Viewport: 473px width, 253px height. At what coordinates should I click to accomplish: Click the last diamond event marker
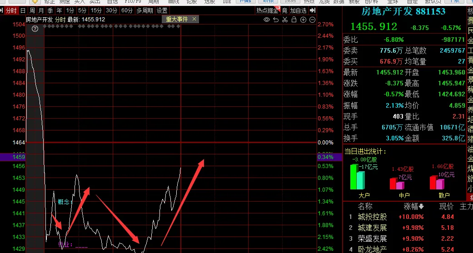(x=178, y=26)
